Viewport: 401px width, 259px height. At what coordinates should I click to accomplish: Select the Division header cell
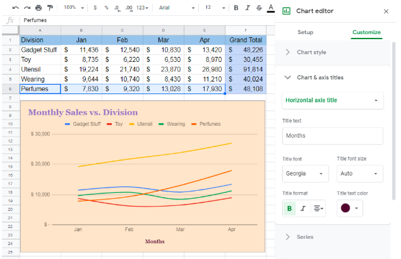pos(40,40)
